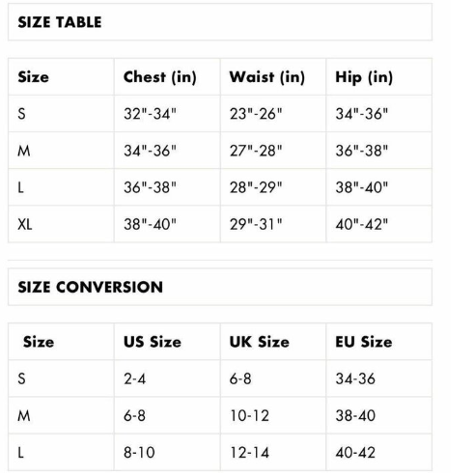This screenshot has width=474, height=476.
Task: Click the 38"-40" hip measurement for L
Action: [362, 187]
